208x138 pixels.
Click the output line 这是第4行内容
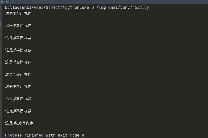point(18,50)
